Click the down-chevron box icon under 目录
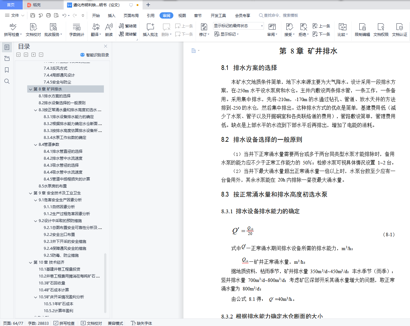This screenshot has height=326, width=410. (19, 55)
